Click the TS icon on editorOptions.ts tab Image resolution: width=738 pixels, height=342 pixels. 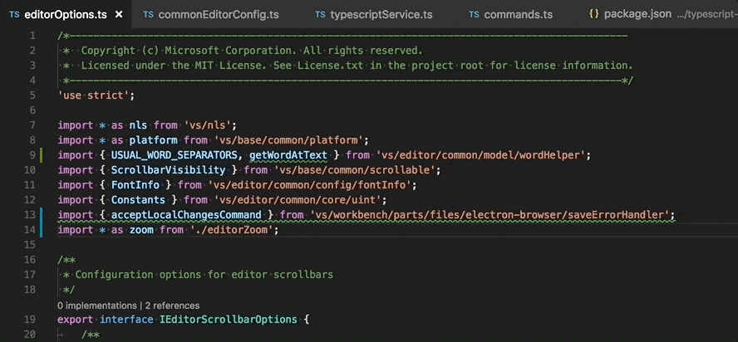tap(15, 15)
